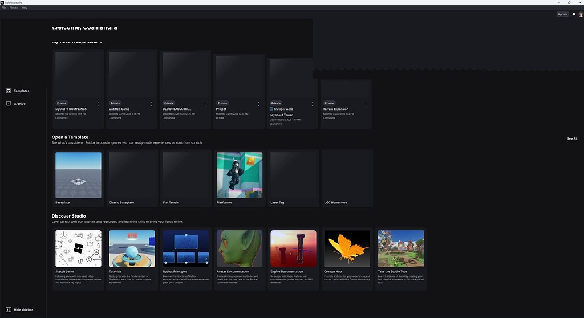
Task: Click the Roblox Studio title bar icon
Action: pyautogui.click(x=2, y=2)
